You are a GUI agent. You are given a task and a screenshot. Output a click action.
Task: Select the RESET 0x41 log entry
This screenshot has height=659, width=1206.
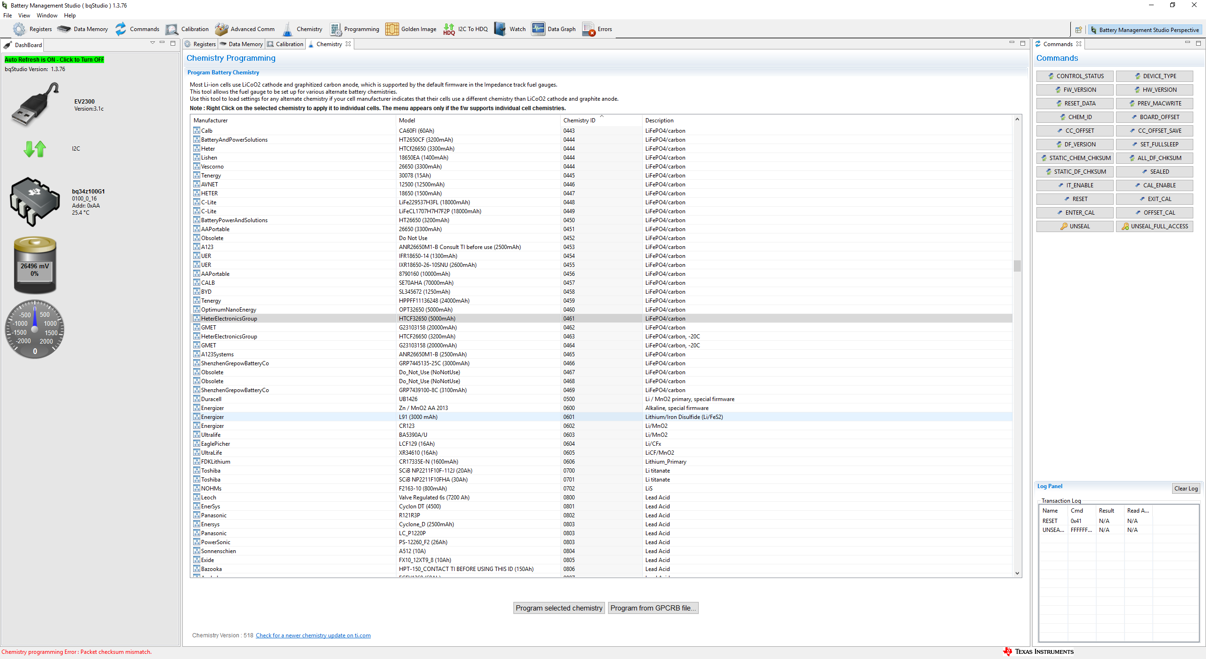[x=1119, y=521]
